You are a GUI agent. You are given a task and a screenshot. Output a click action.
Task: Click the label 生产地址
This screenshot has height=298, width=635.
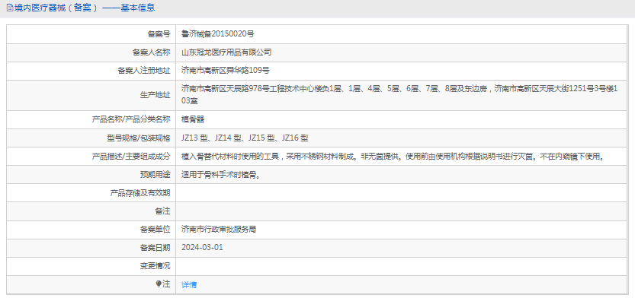click(155, 95)
